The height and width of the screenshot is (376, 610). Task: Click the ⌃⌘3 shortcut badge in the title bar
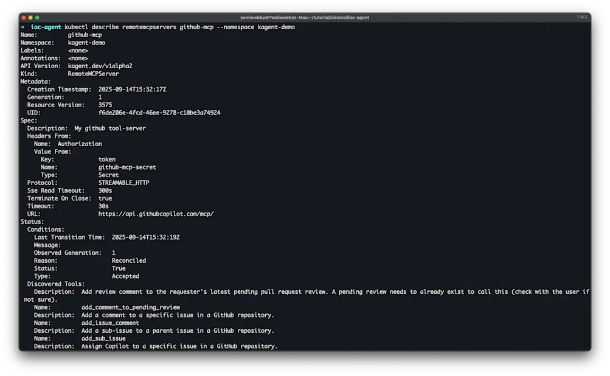(x=581, y=18)
